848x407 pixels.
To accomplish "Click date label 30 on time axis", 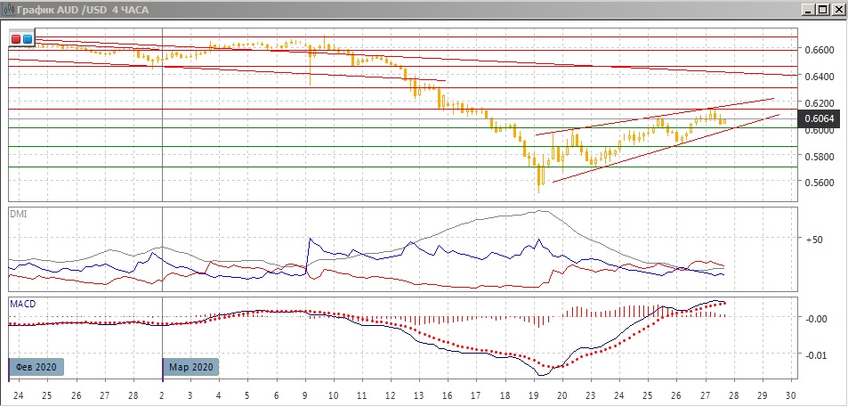I will [791, 395].
